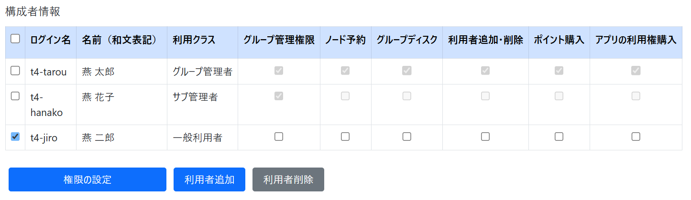Enable ノード予約 for t4-jiro

(345, 137)
